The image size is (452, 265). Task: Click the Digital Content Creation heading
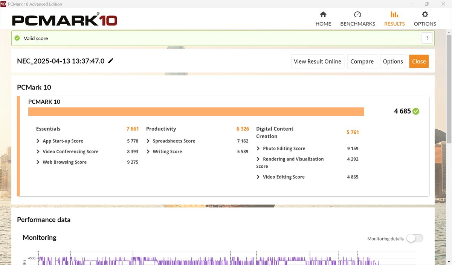point(275,132)
